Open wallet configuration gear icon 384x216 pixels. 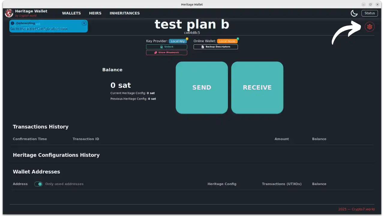370,27
